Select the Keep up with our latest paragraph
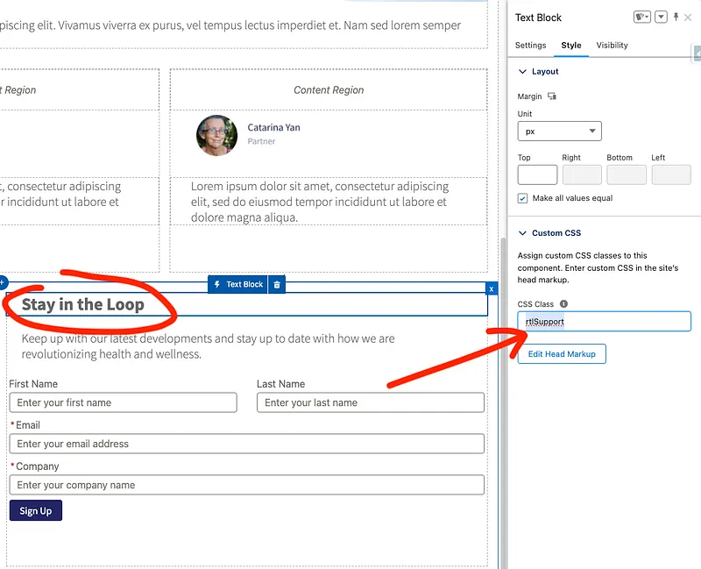 click(208, 346)
